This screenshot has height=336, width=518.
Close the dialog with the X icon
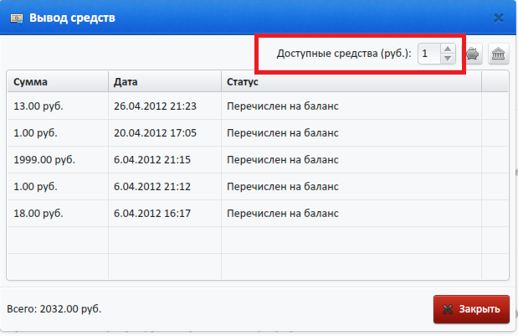[499, 18]
